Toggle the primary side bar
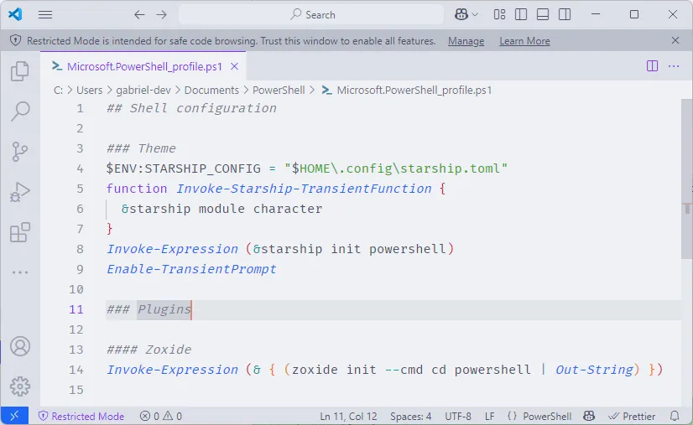 pos(521,14)
